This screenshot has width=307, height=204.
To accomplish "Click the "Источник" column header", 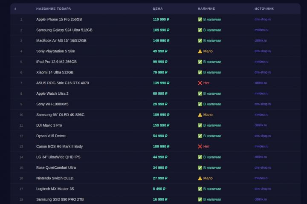I will 264,9.
